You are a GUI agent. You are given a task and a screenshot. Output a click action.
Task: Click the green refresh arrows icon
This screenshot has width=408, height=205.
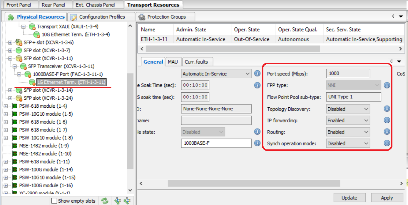pos(105,201)
